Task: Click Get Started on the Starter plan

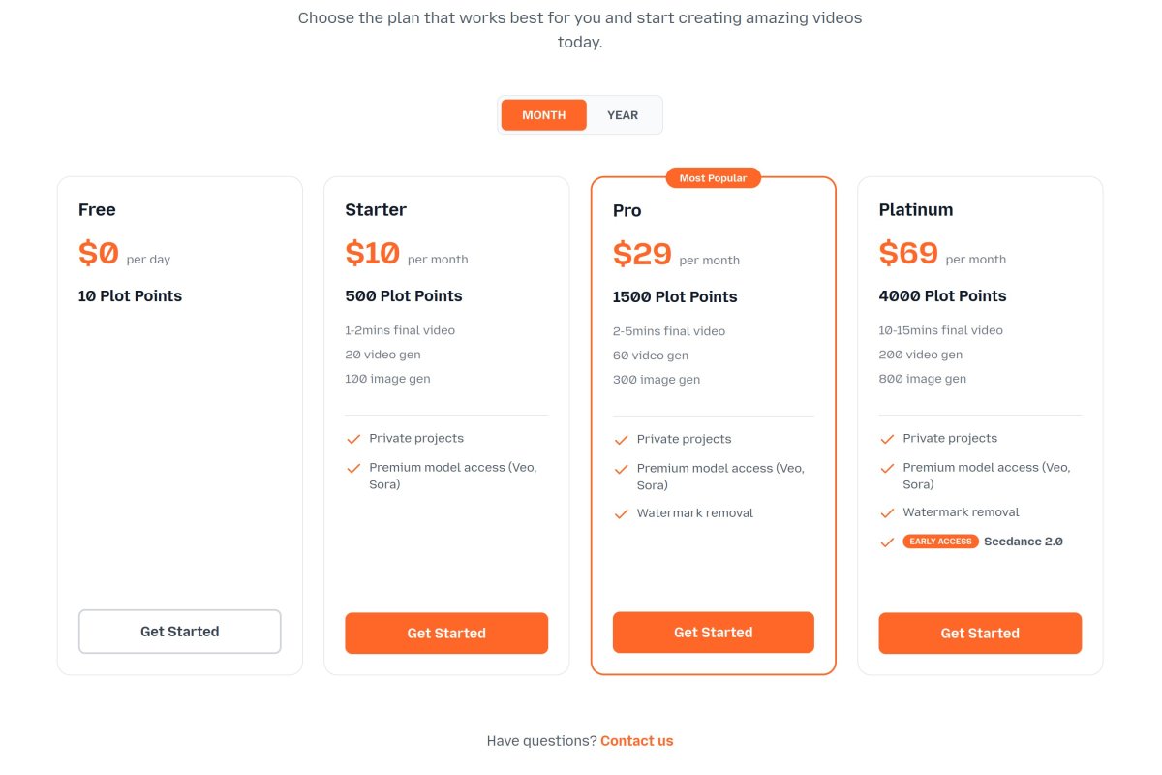Action: pyautogui.click(x=446, y=634)
